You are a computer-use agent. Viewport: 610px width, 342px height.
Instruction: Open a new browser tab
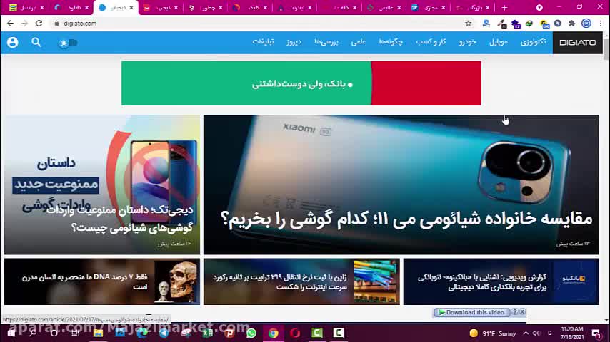[x=504, y=8]
